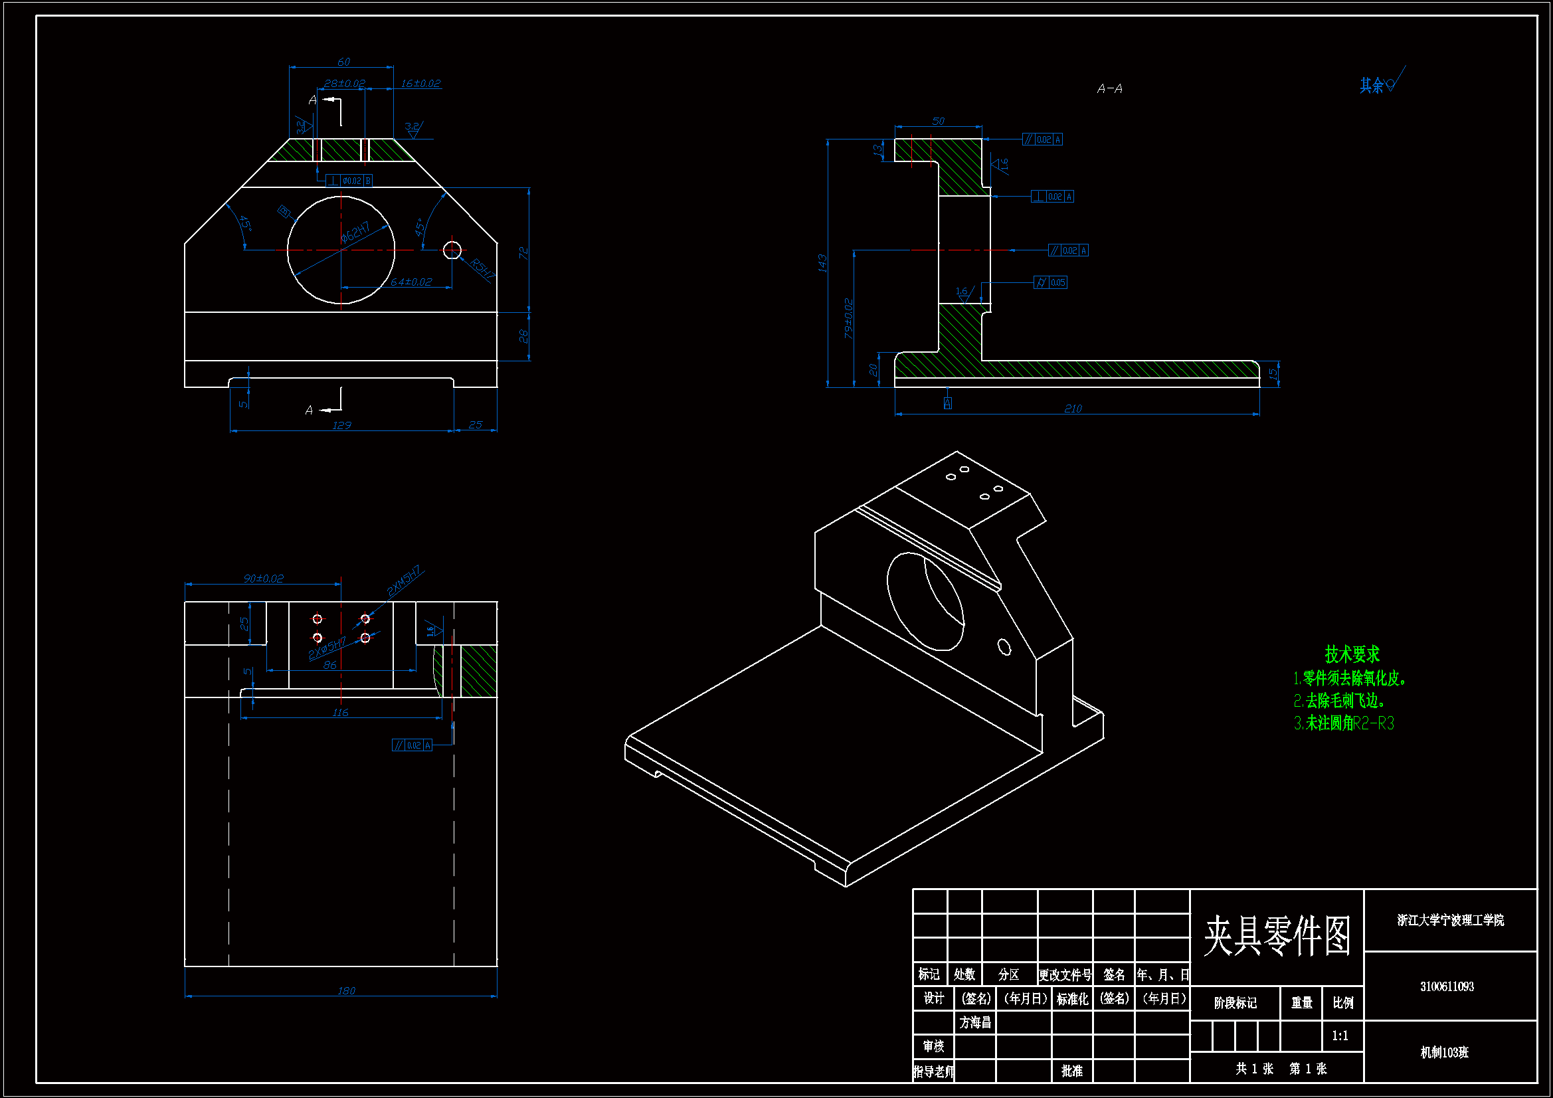This screenshot has height=1098, width=1553.
Task: Click the 180 width dimension text
Action: point(345,990)
